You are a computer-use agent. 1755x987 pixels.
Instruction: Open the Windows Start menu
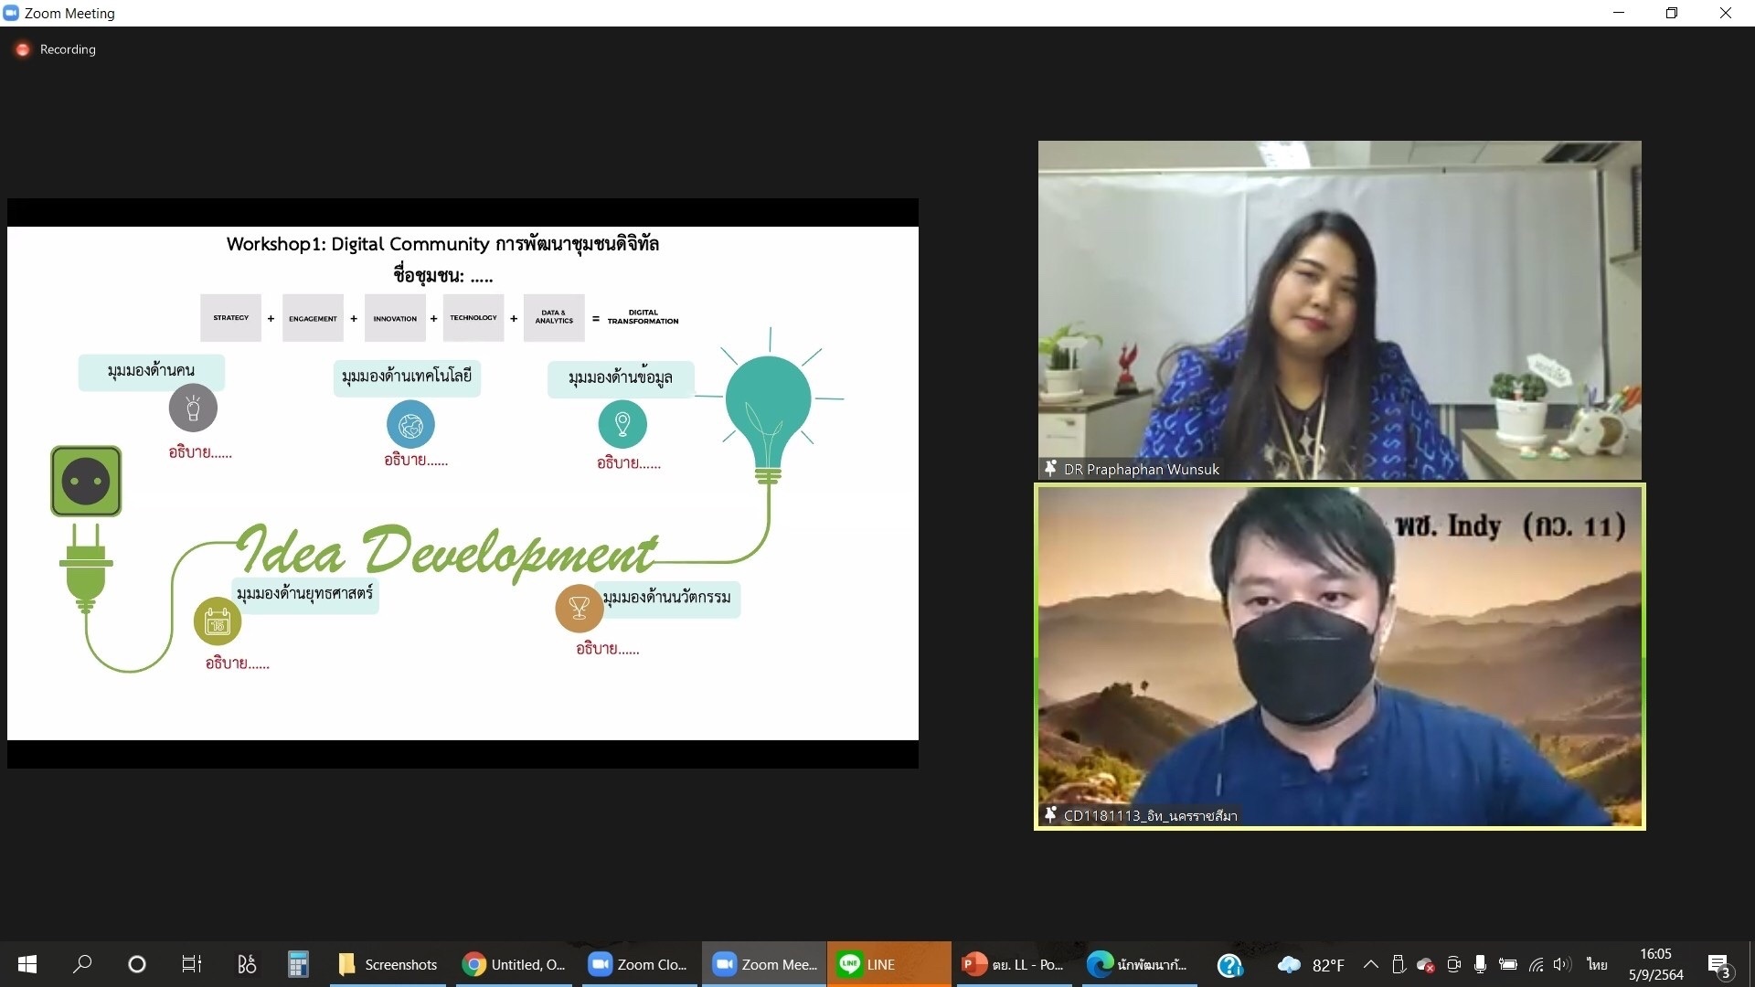(27, 964)
